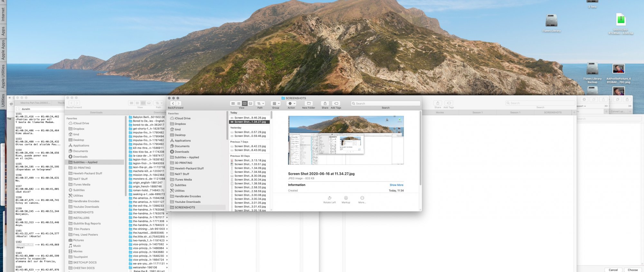The image size is (644, 272).
Task: Open the Path dropdown in the SCREENSHOTS window
Action: coord(260,103)
